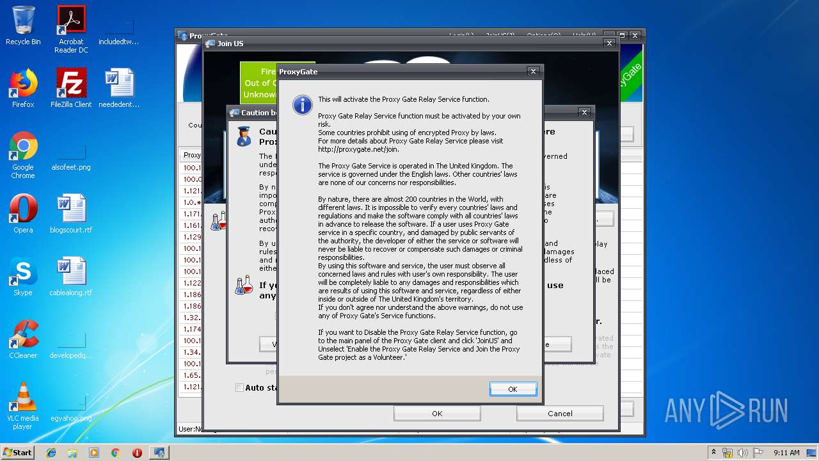Click the blue information icon in ProxyGate dialog

302,104
